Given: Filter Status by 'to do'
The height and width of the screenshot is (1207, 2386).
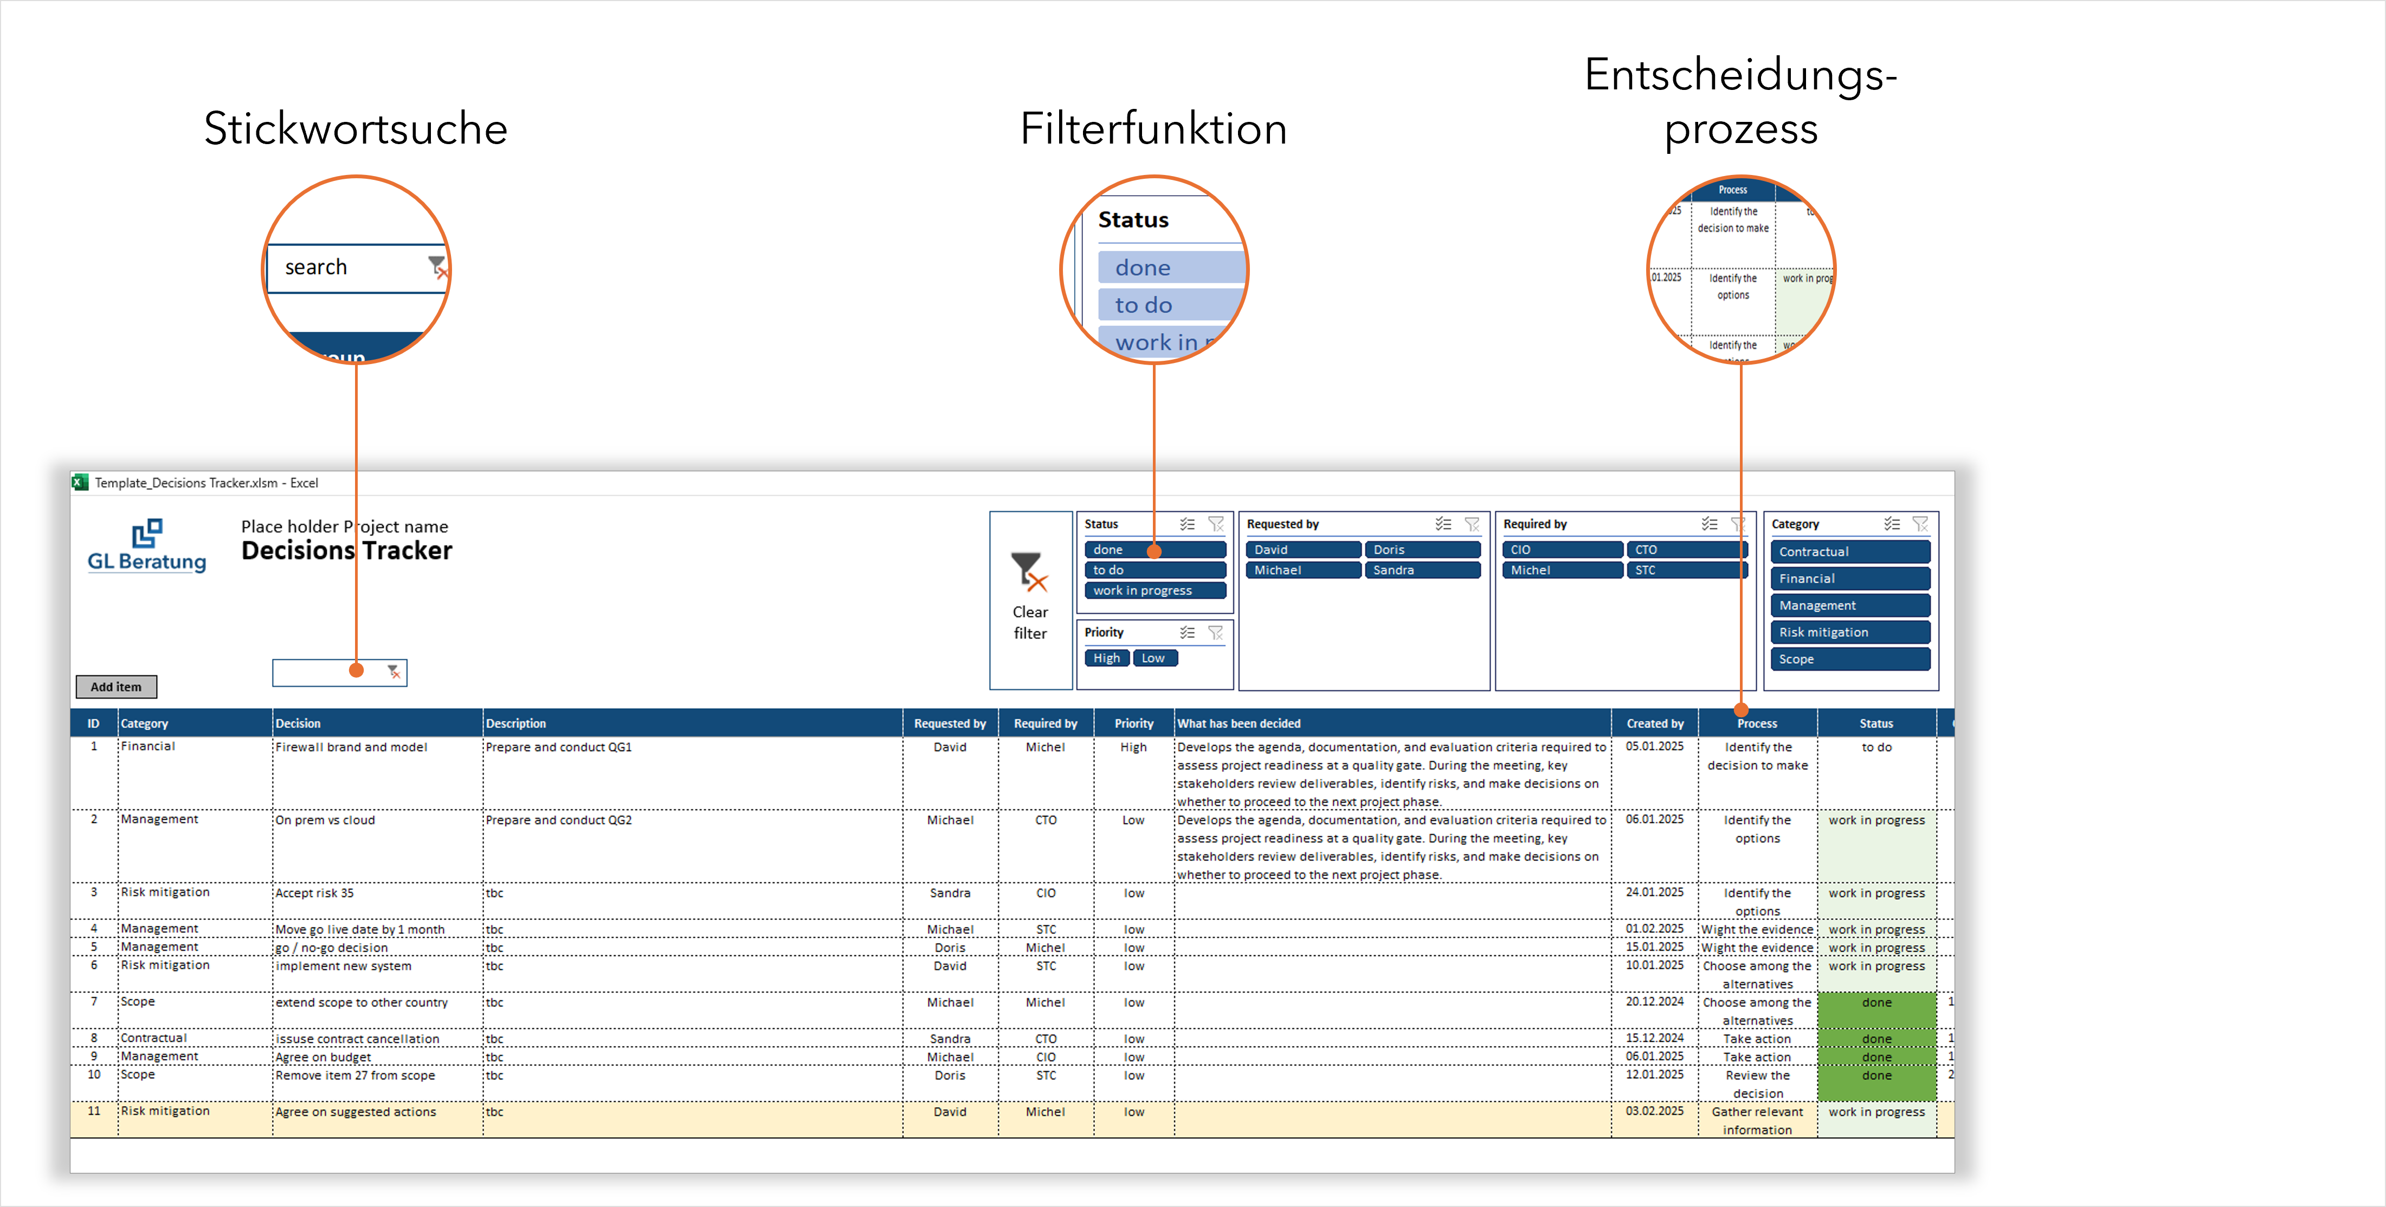Looking at the screenshot, I should click(x=1155, y=570).
